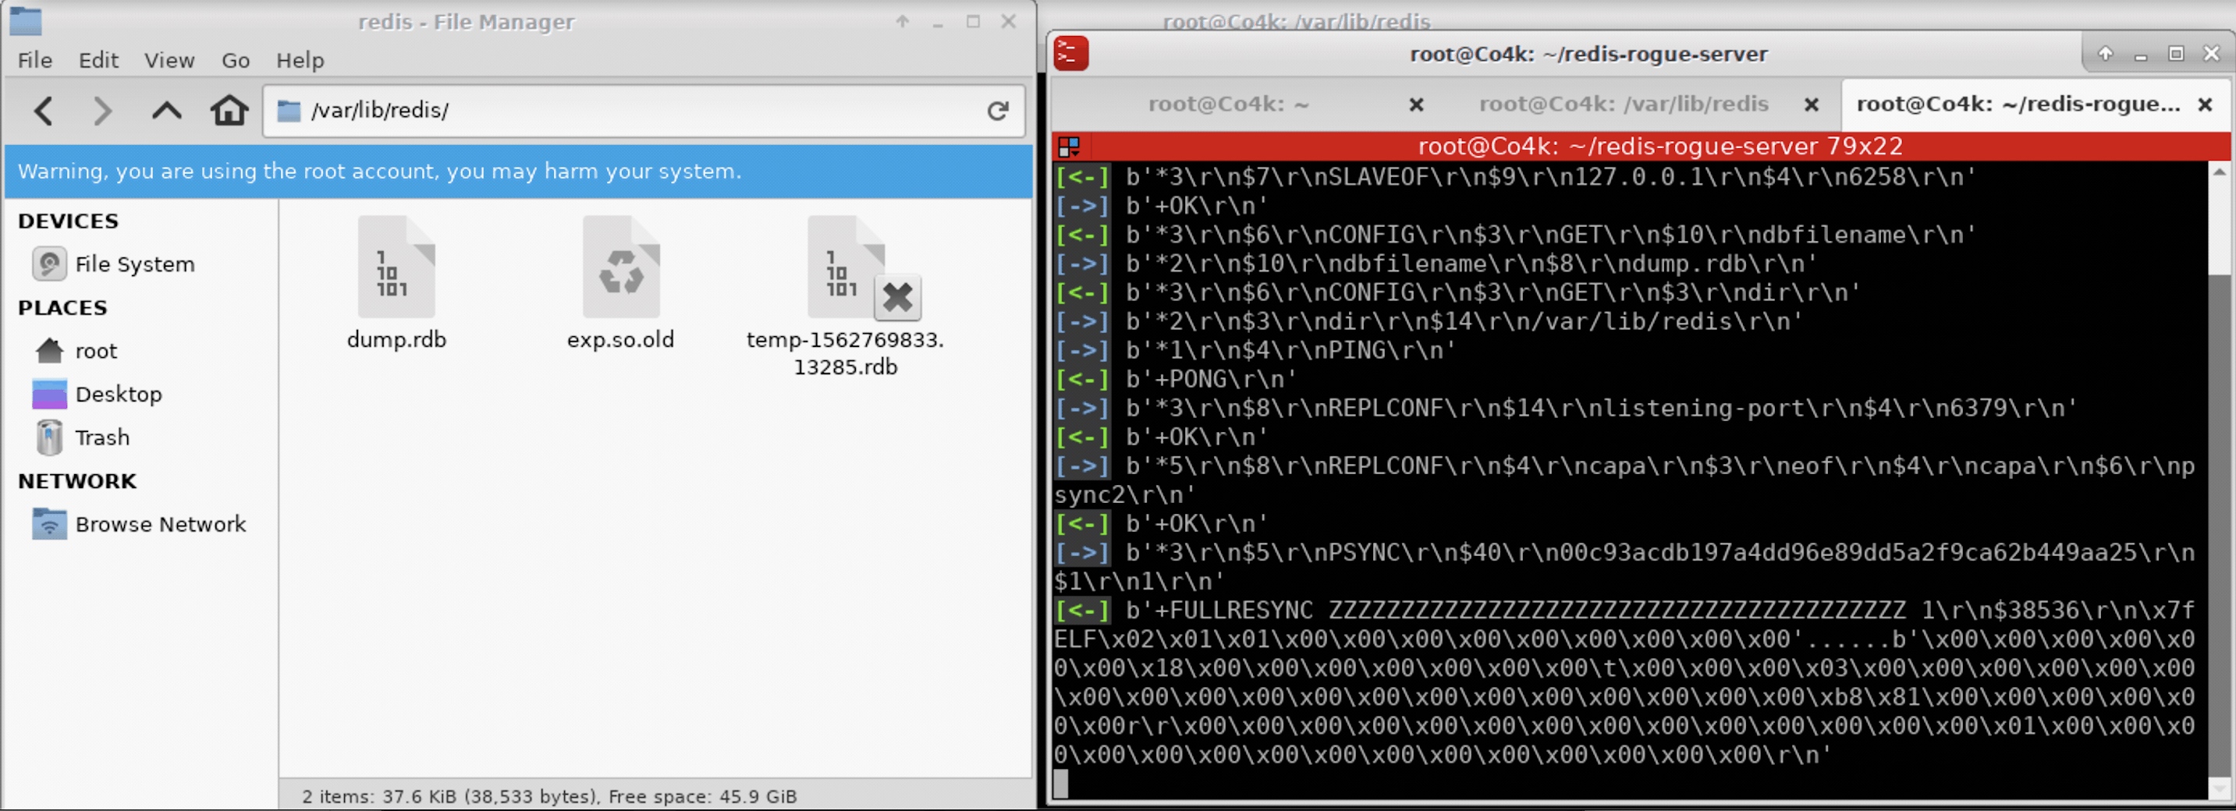Click the scrollbar up arrow in terminal
The height and width of the screenshot is (811, 2236).
pyautogui.click(x=2219, y=172)
